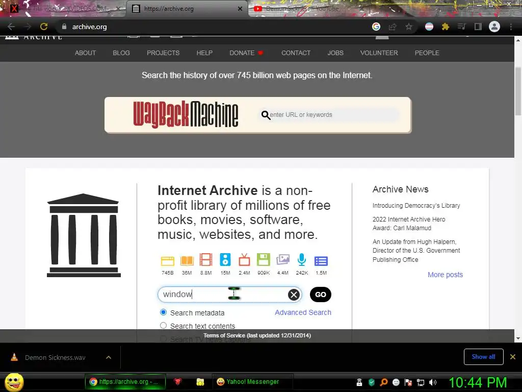522x392 pixels.
Task: Open the PROJECTS menu item
Action: pos(163,53)
